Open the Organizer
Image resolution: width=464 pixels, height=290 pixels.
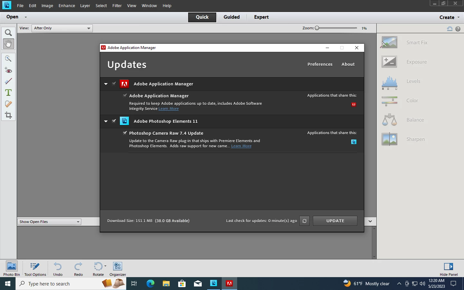tap(118, 268)
